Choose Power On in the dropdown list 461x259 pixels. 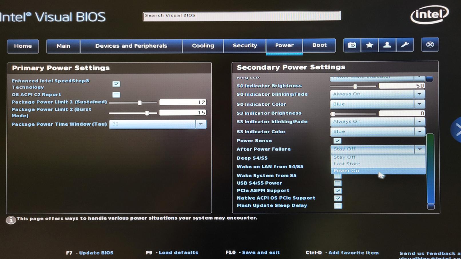378,171
